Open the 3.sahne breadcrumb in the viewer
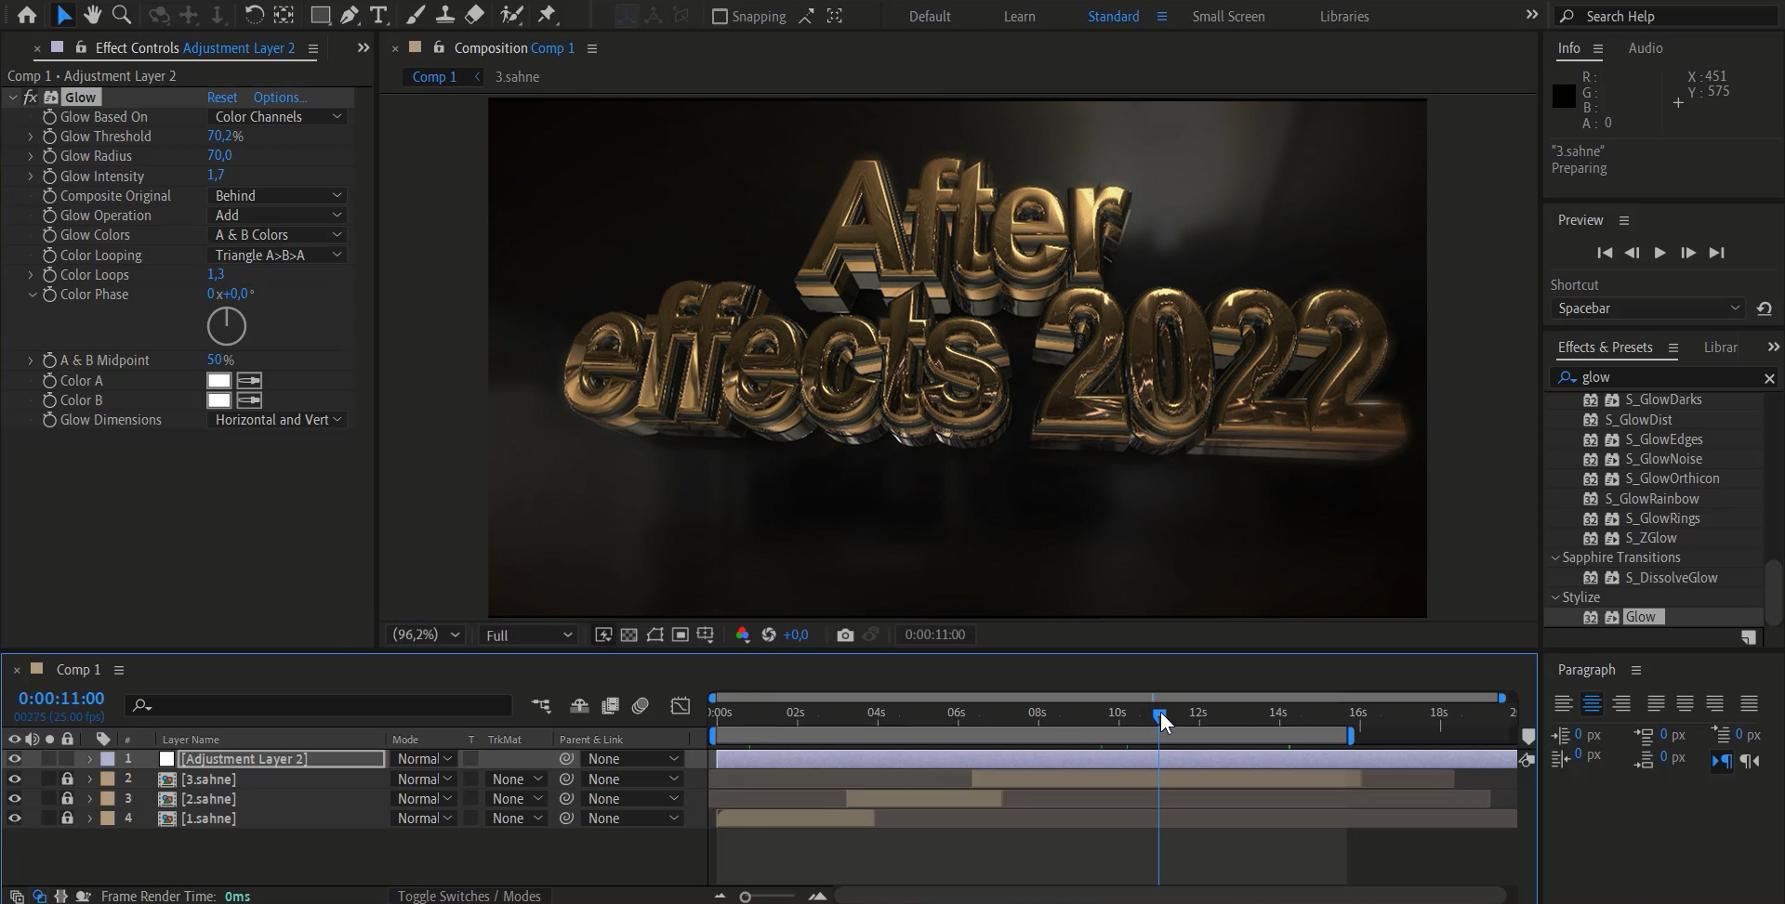 coord(517,77)
